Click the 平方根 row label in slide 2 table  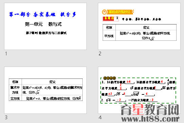109,36
